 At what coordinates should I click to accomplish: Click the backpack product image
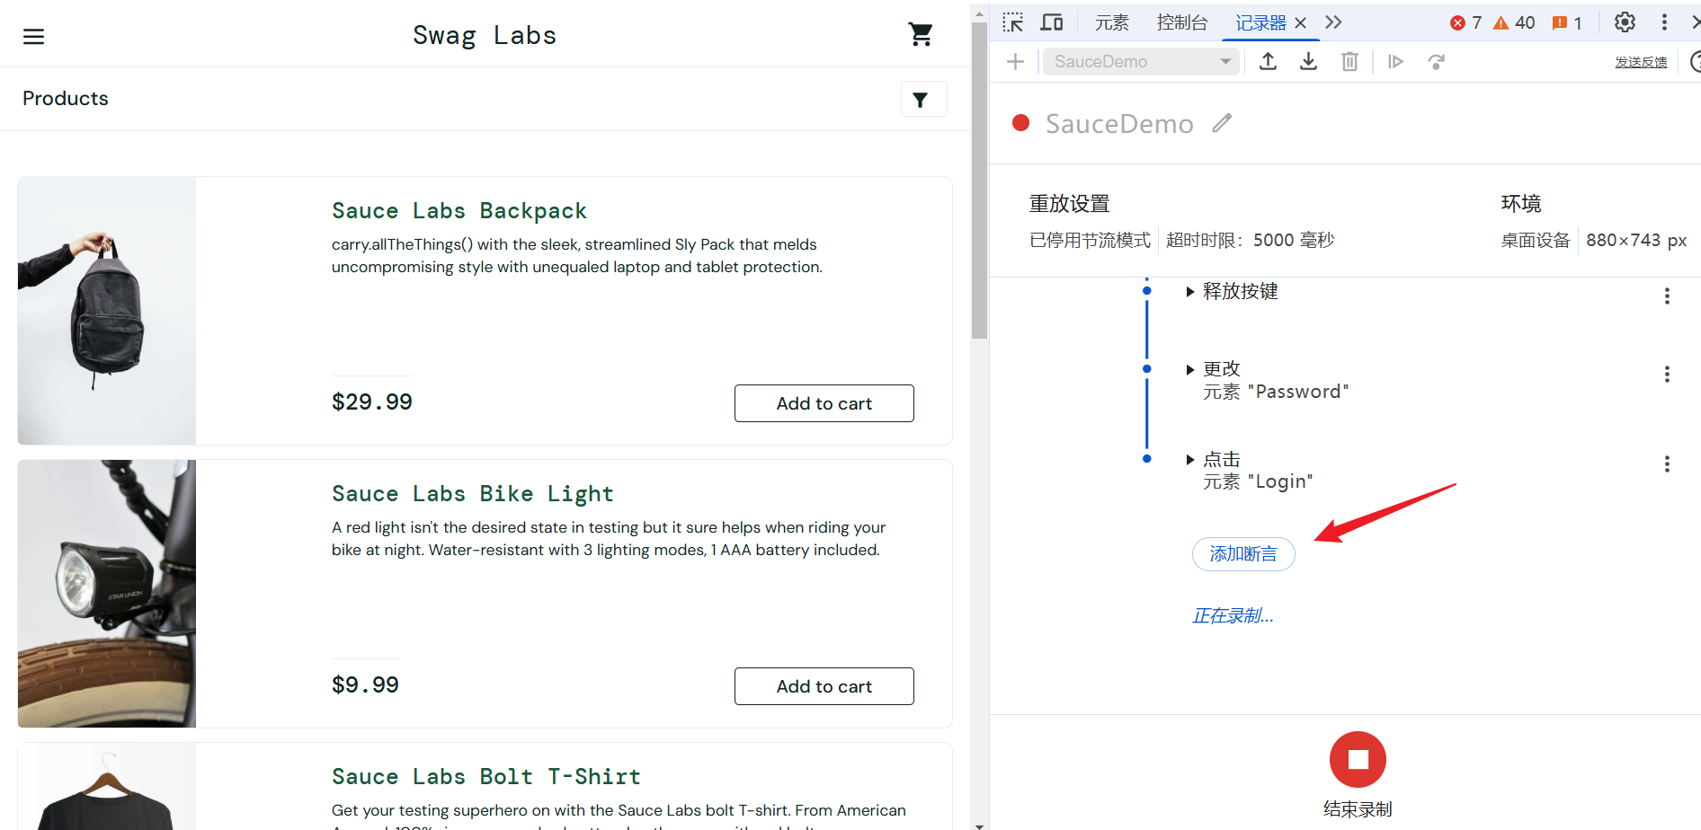click(x=107, y=311)
